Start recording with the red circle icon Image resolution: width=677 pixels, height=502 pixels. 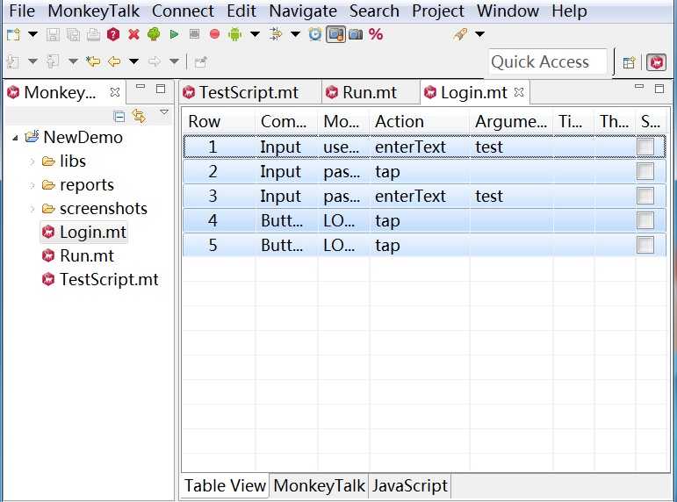pyautogui.click(x=214, y=33)
